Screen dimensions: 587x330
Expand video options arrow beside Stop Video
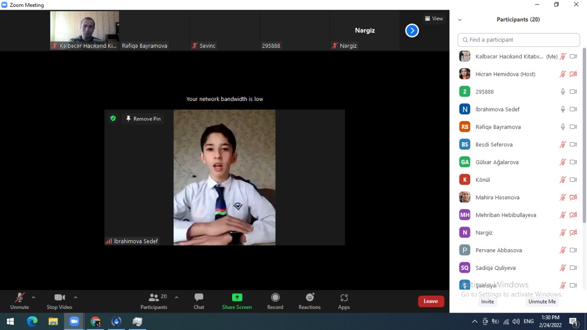click(x=76, y=297)
